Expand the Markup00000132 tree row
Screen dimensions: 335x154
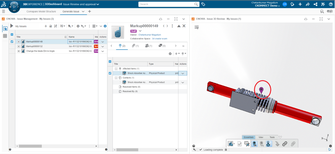click(x=19, y=46)
